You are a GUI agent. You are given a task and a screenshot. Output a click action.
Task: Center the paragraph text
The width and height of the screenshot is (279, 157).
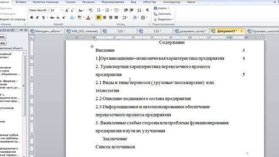pos(105,17)
